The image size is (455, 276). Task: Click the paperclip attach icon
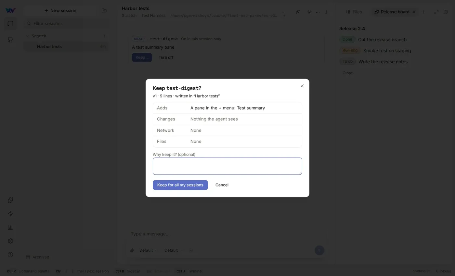[x=132, y=250]
